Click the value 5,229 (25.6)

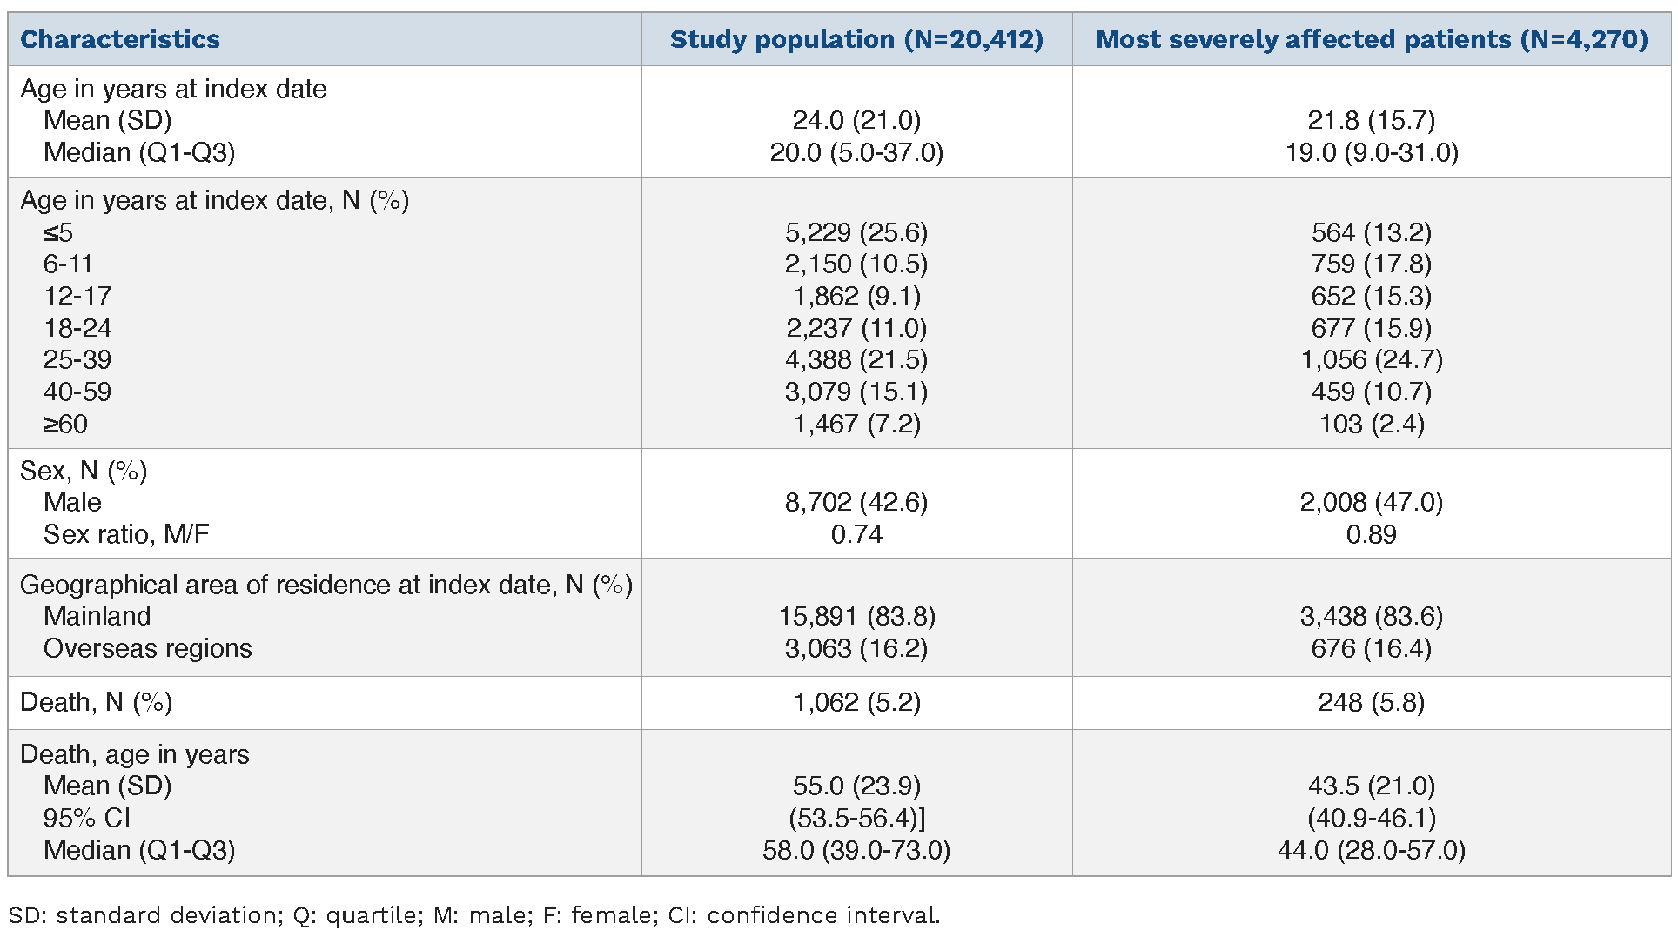856,232
